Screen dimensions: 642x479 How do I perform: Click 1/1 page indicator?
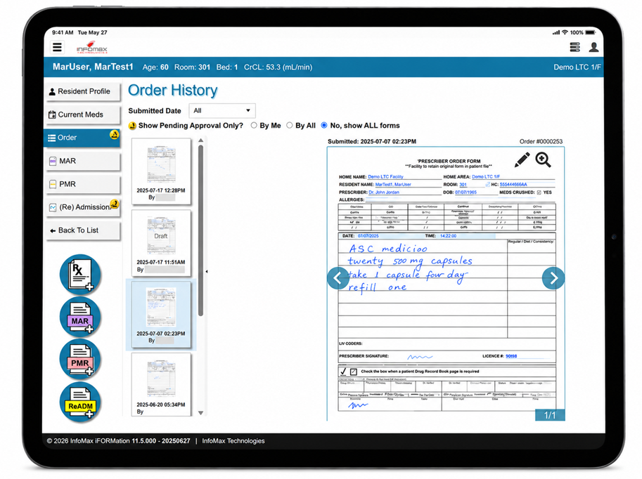pos(550,415)
